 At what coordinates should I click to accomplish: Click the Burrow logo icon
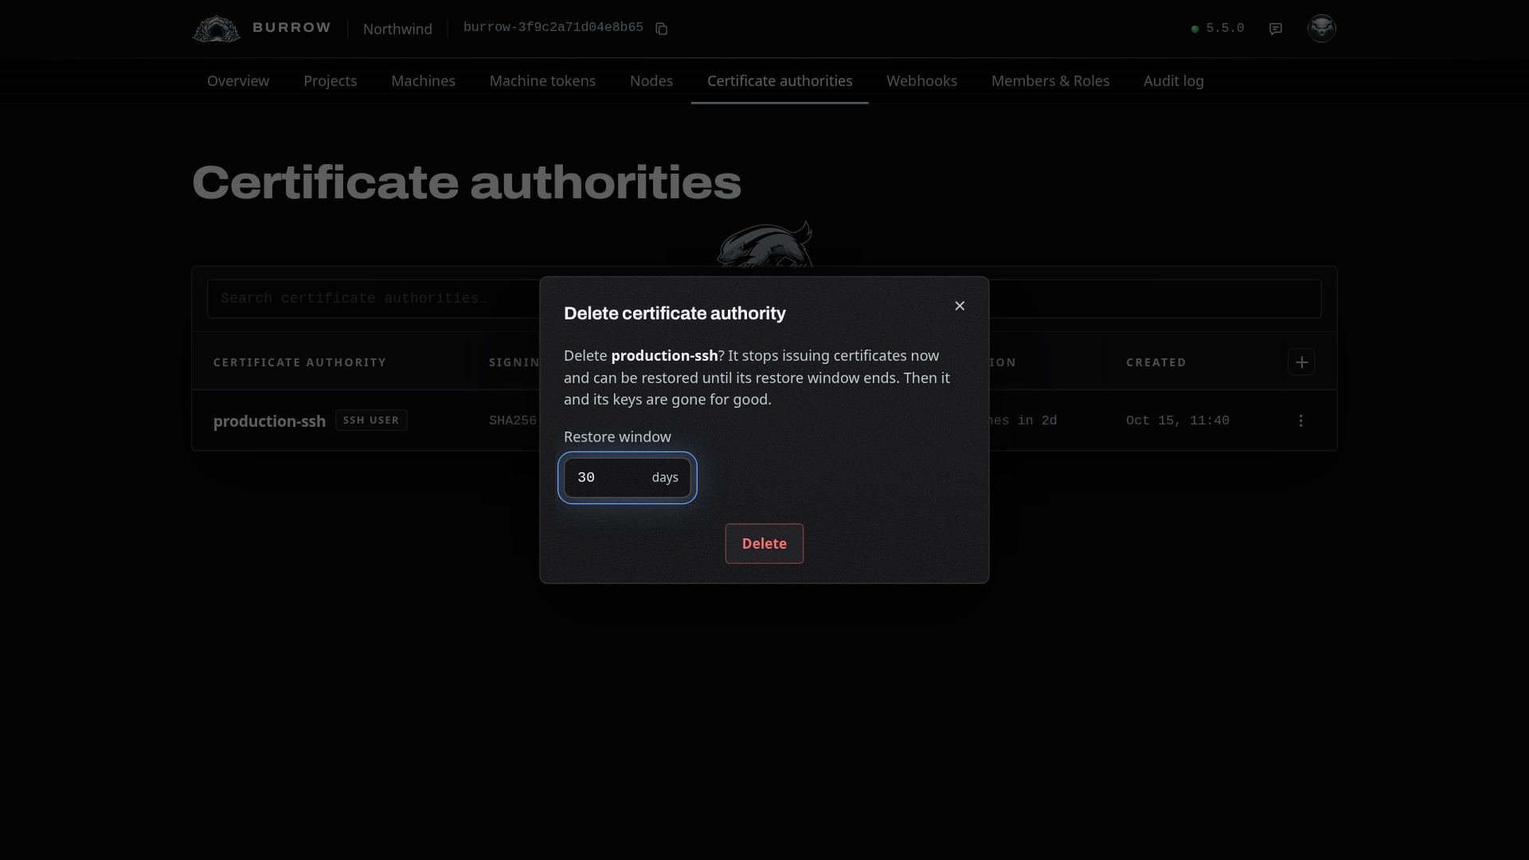click(217, 29)
